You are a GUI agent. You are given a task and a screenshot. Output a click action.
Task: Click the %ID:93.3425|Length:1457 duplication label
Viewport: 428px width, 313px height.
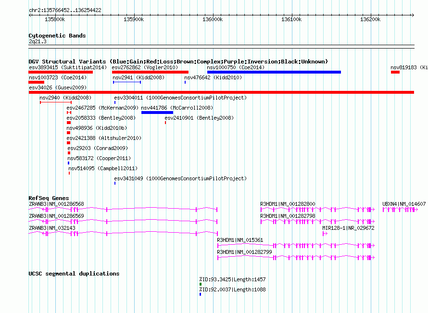(232, 279)
